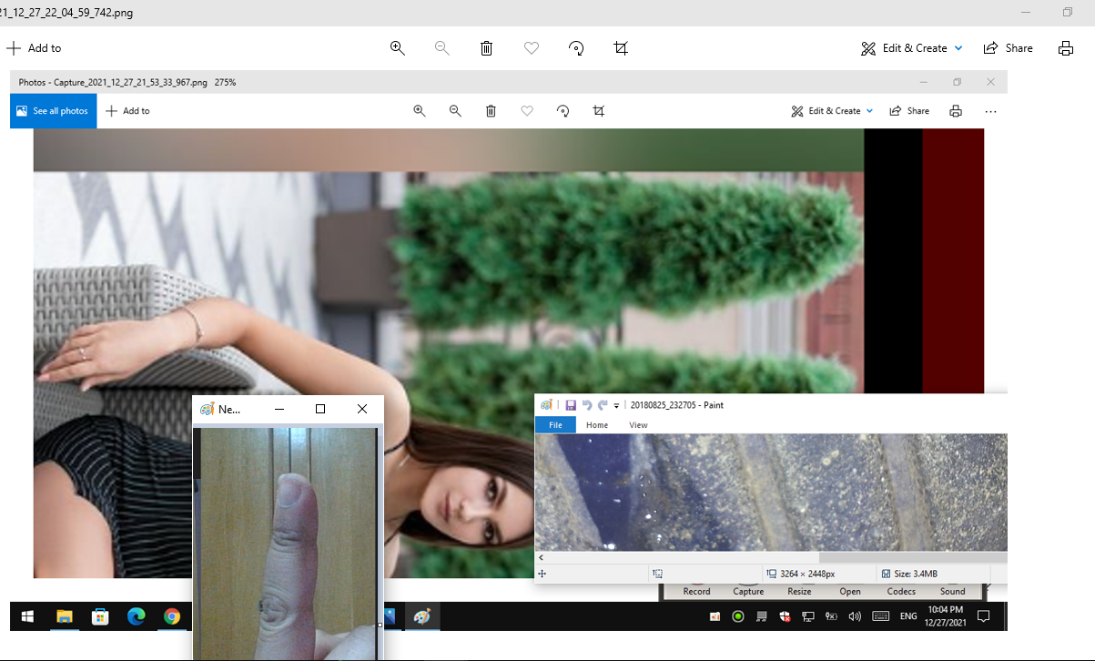This screenshot has height=661, width=1095.
Task: Rotate the image with the top rotate icon
Action: pos(576,48)
